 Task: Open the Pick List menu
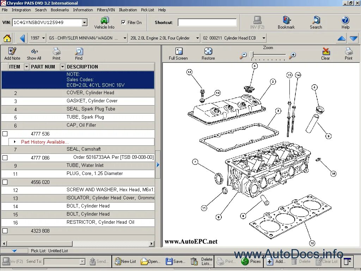click(x=148, y=10)
